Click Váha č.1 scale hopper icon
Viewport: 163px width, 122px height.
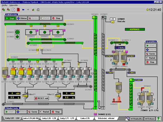[25, 96]
